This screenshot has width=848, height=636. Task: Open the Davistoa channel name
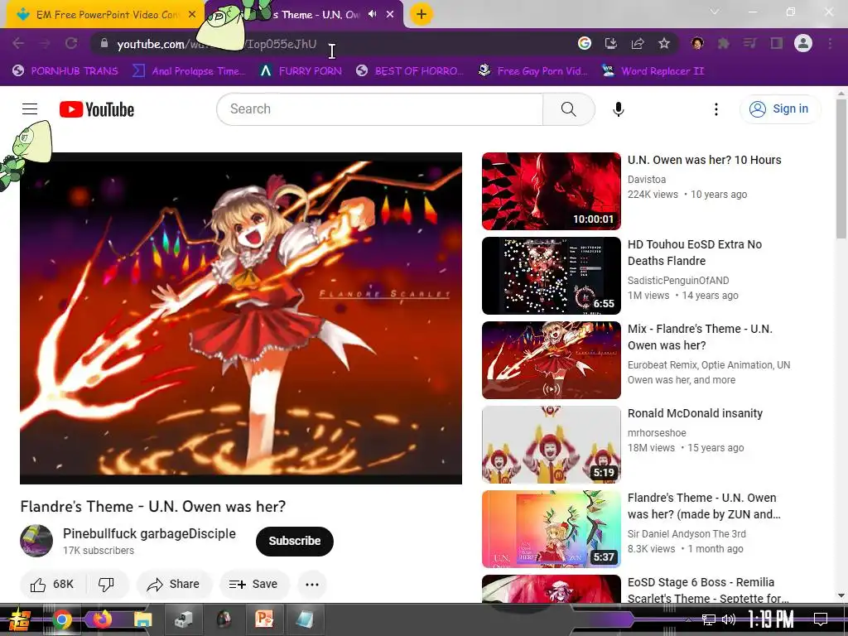tap(647, 179)
